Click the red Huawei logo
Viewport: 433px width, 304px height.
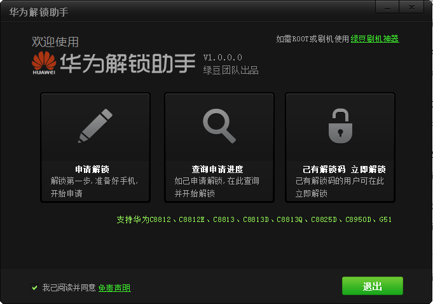coord(44,63)
